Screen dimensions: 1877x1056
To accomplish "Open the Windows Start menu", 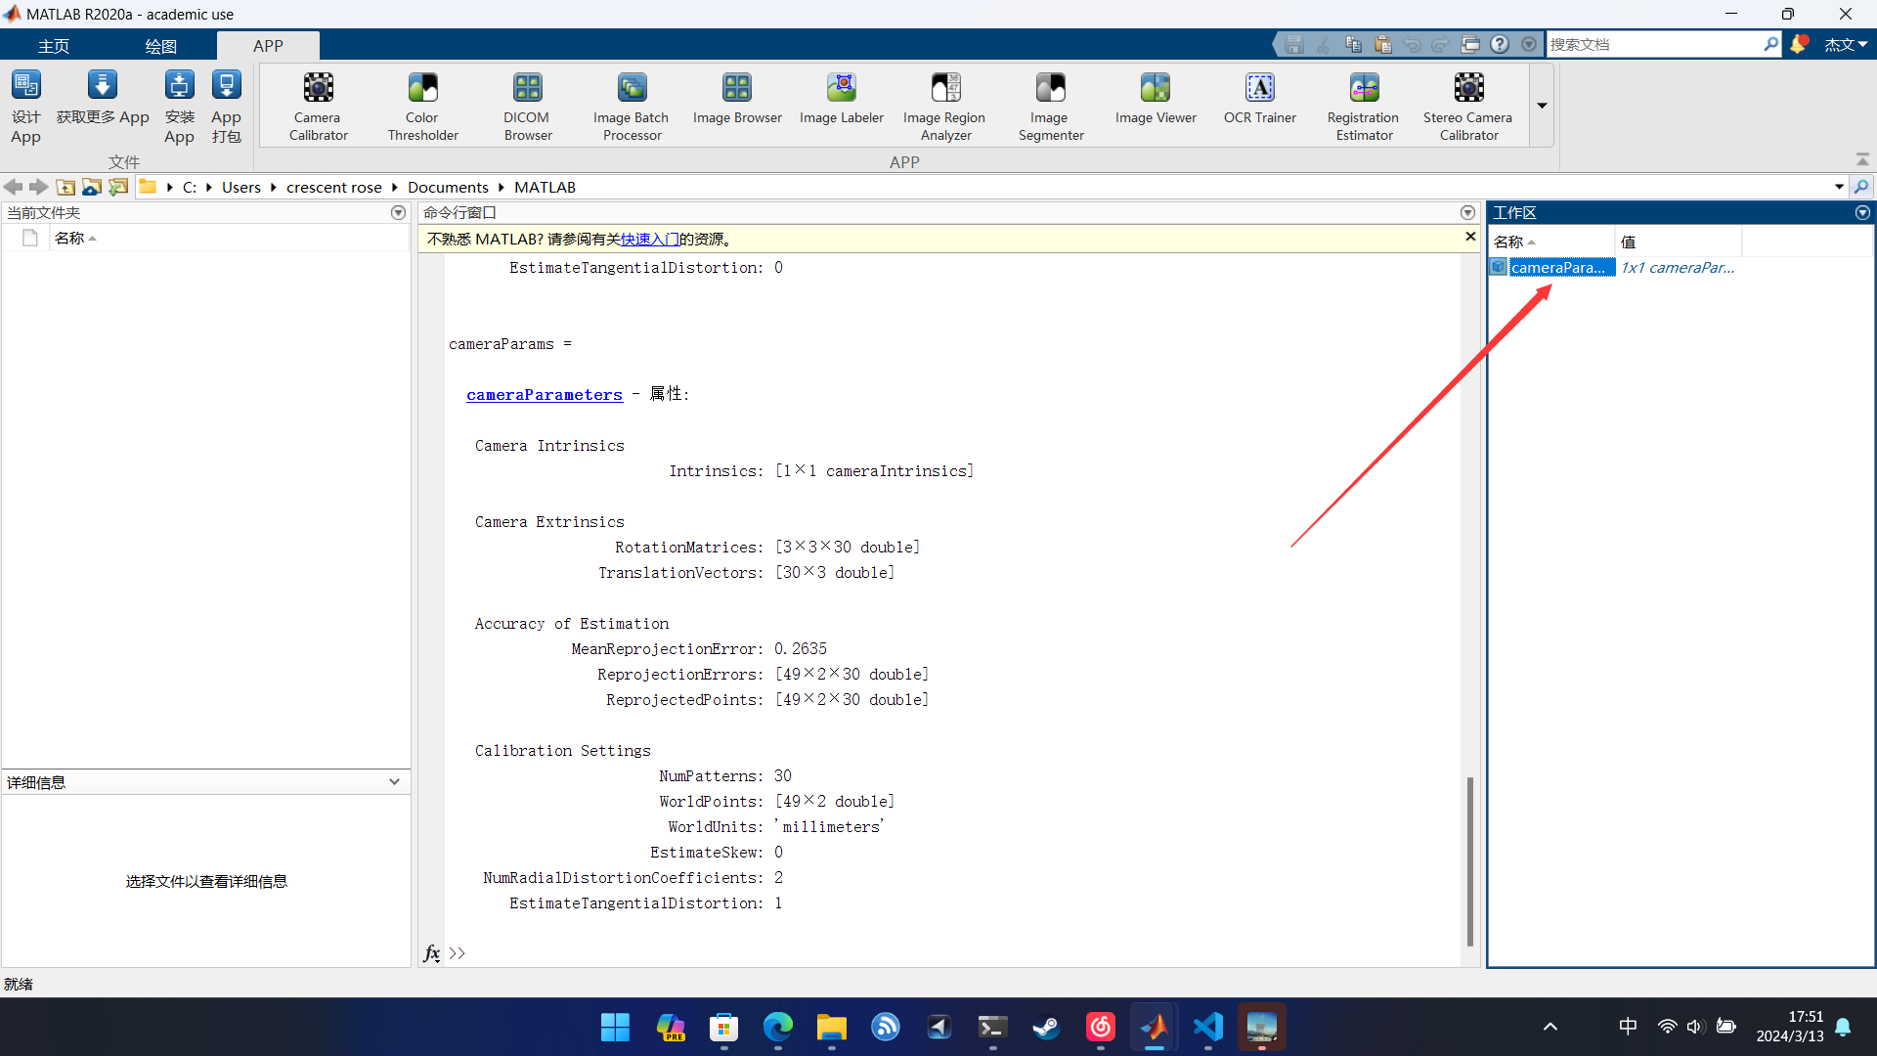I will (x=615, y=1027).
